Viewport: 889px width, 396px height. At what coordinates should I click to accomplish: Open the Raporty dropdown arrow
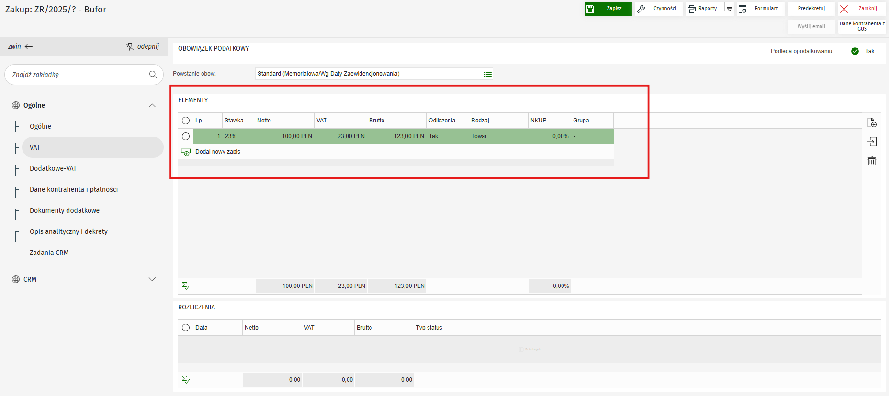[x=729, y=9]
